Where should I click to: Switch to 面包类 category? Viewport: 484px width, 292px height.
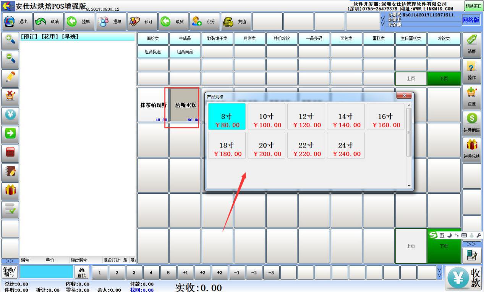(346, 39)
